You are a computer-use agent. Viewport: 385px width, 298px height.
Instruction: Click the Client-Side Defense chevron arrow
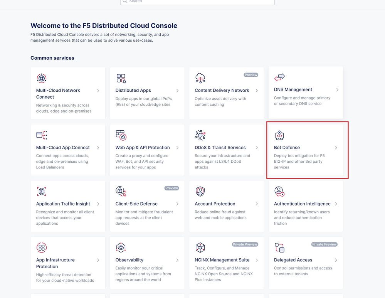177,204
